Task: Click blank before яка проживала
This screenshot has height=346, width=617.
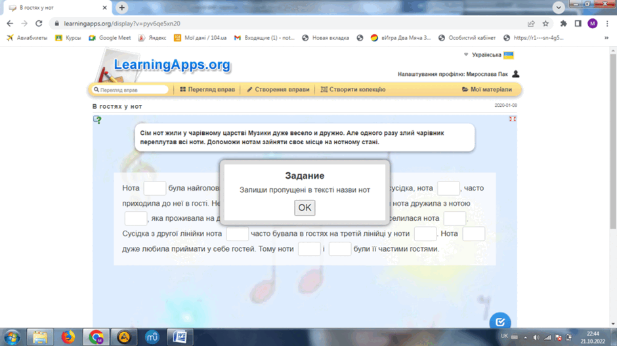Action: coord(135,218)
